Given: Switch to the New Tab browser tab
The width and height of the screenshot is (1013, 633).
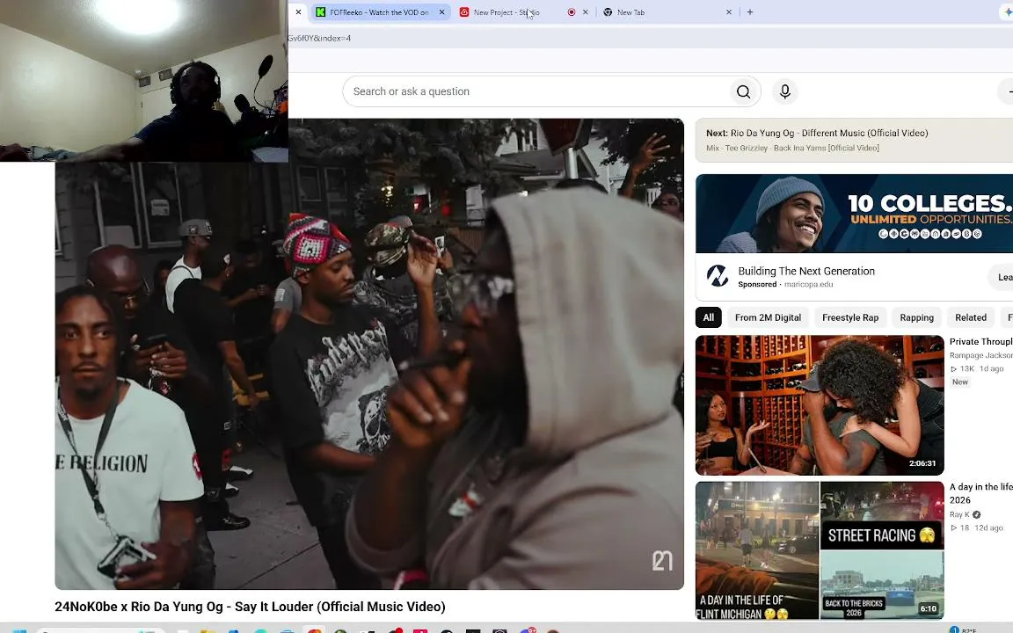Looking at the screenshot, I should tap(667, 12).
